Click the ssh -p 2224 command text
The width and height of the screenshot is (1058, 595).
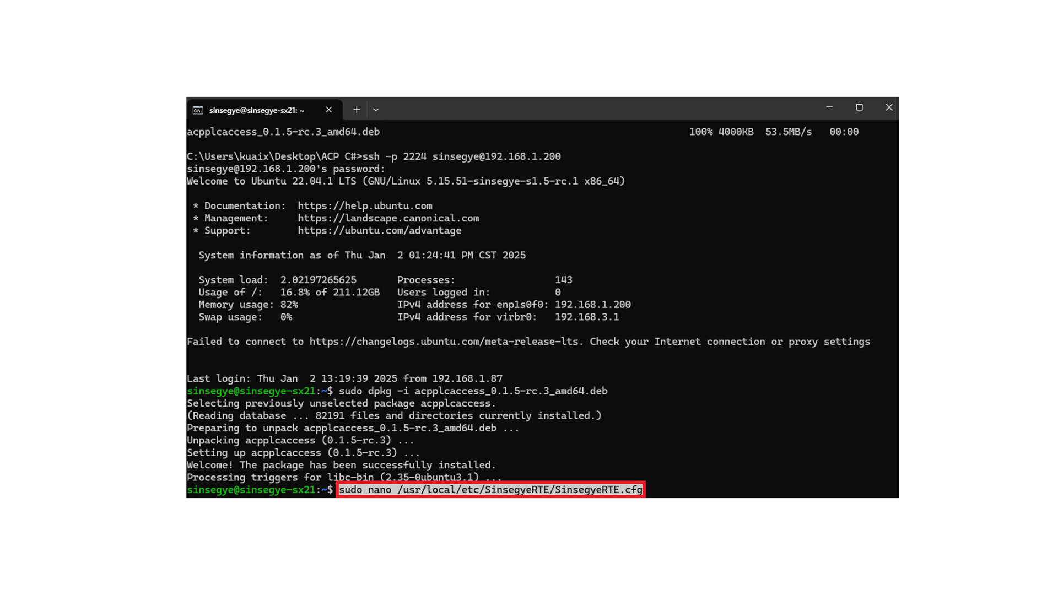(x=461, y=156)
